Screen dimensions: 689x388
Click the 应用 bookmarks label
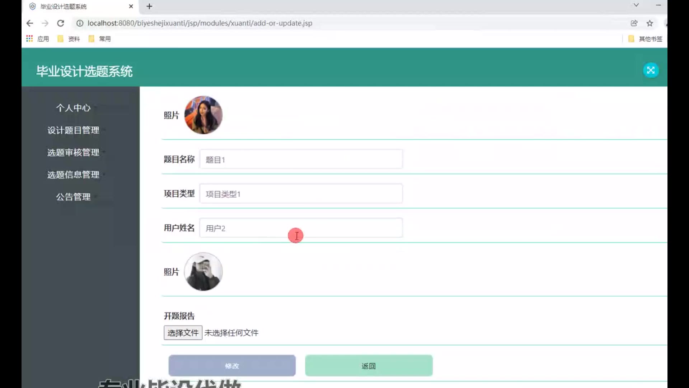point(43,39)
